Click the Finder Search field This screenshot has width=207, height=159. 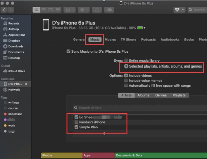click(197, 10)
